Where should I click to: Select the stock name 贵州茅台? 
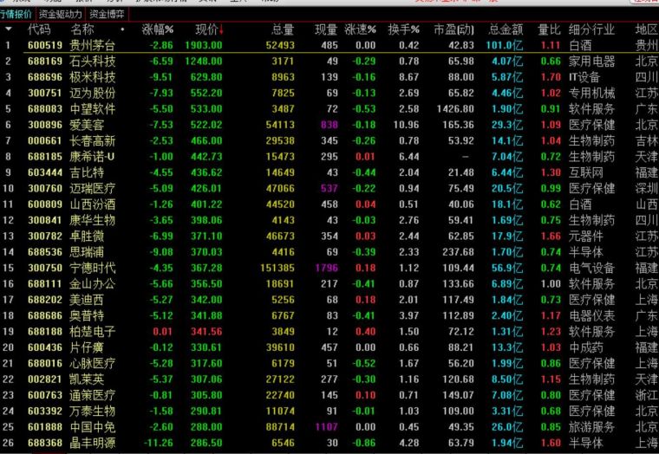coord(93,45)
